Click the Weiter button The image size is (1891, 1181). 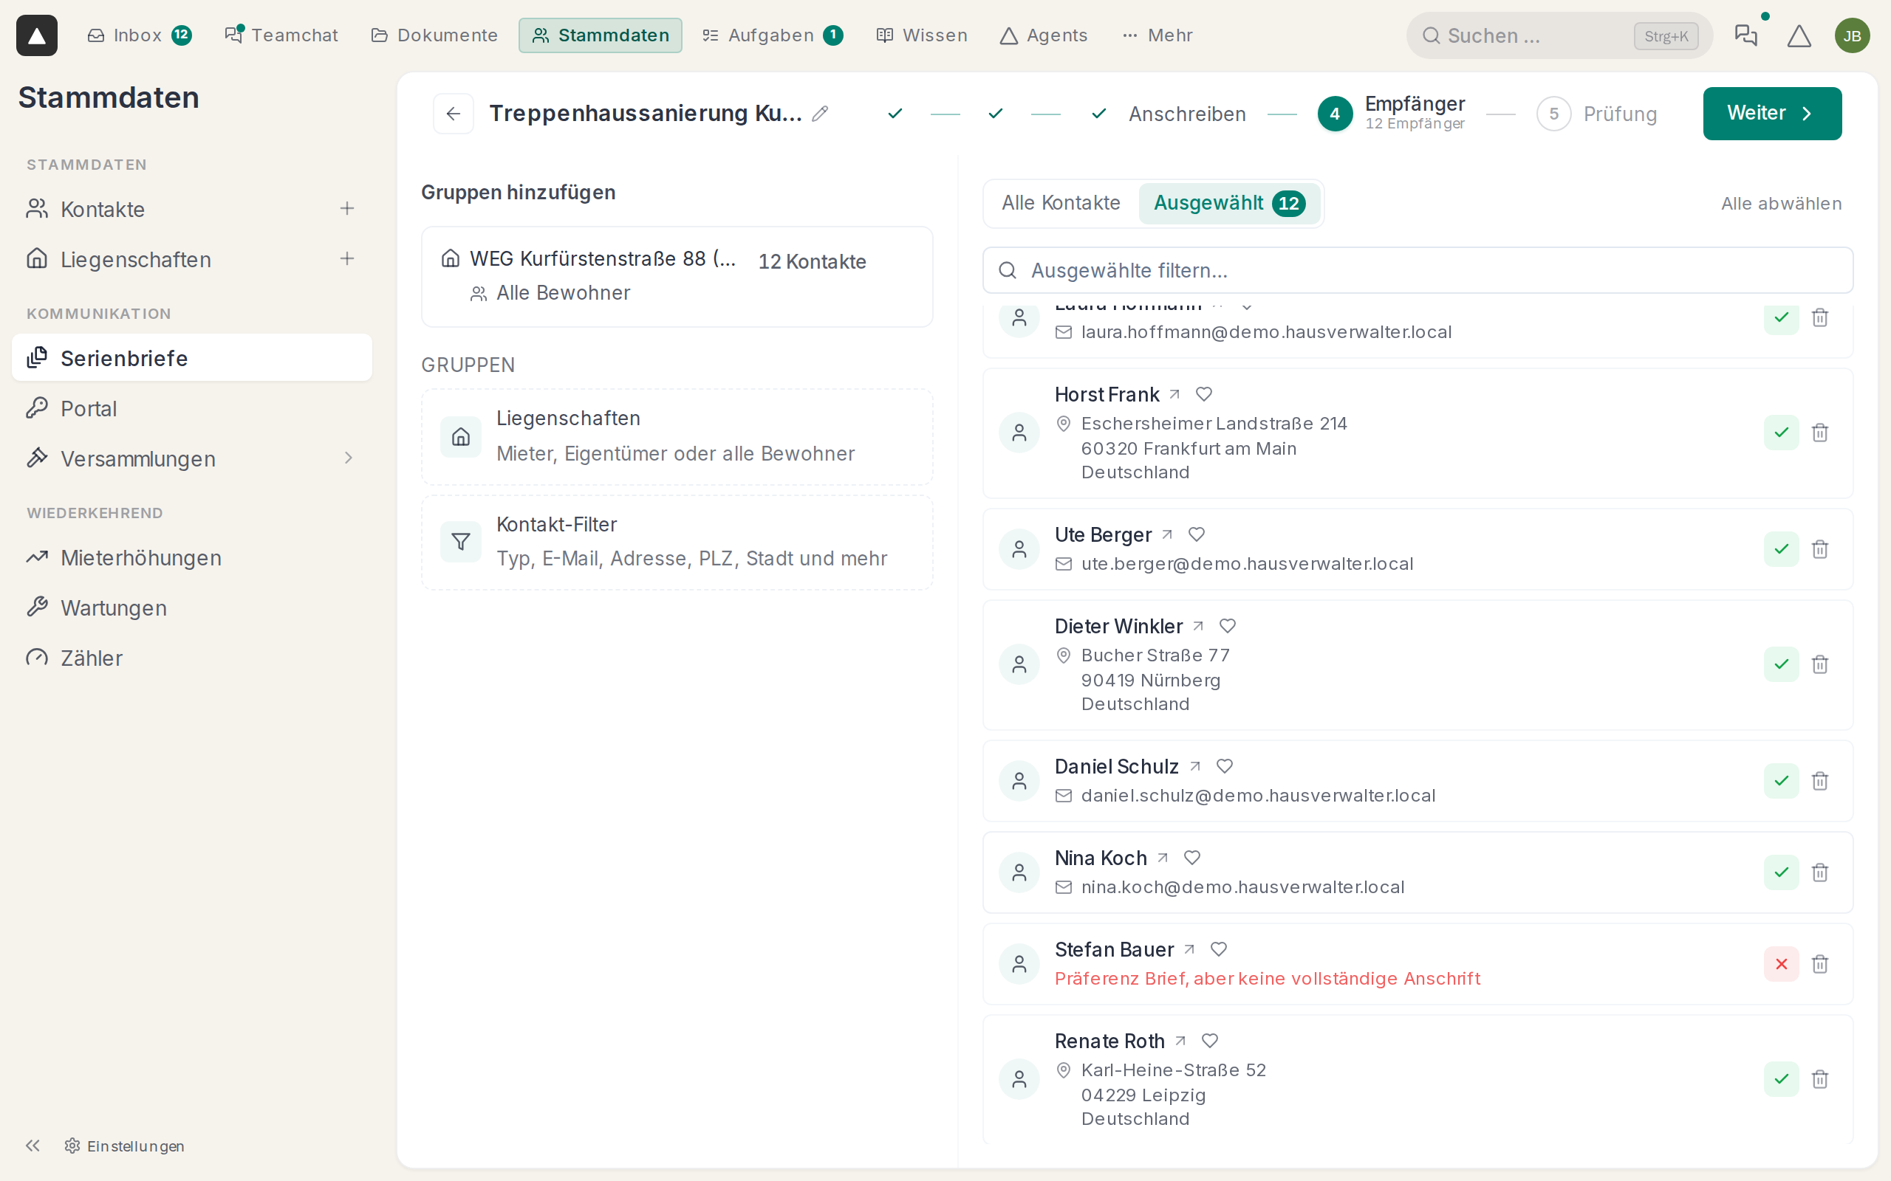[1771, 113]
